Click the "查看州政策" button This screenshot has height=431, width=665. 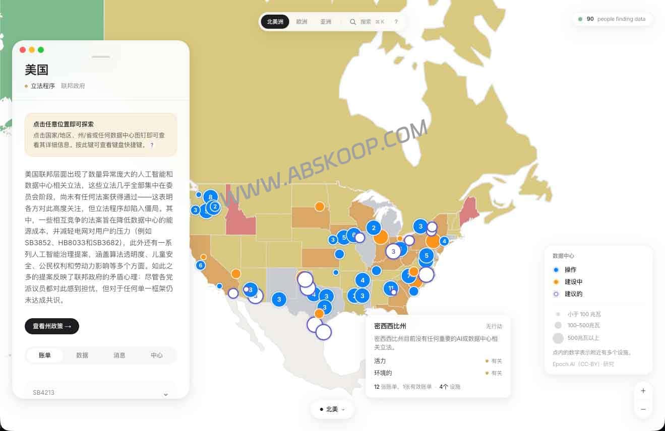(51, 326)
